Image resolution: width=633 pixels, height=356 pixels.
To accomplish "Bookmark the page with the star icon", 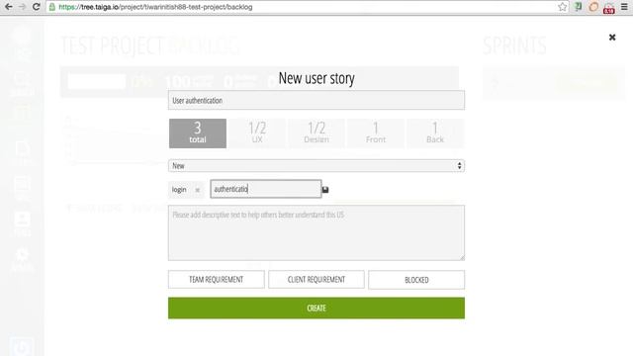I will click(563, 7).
